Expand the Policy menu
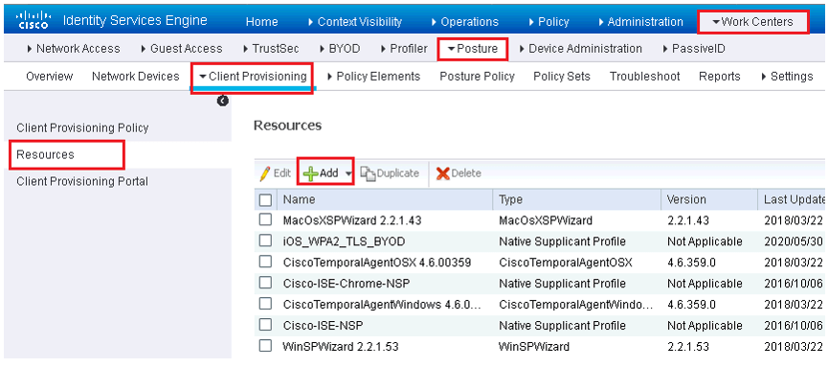Image resolution: width=828 pixels, height=367 pixels. coord(548,22)
